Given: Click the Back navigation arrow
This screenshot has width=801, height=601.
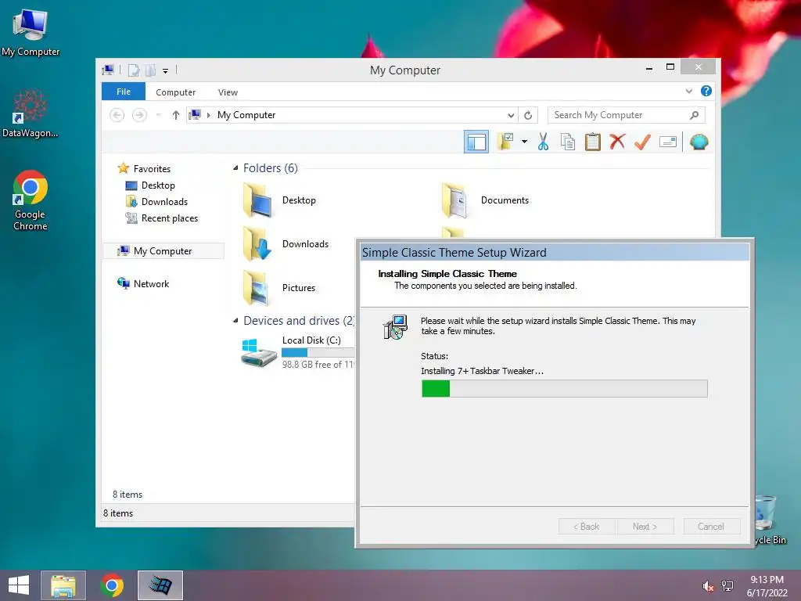Looking at the screenshot, I should point(117,115).
